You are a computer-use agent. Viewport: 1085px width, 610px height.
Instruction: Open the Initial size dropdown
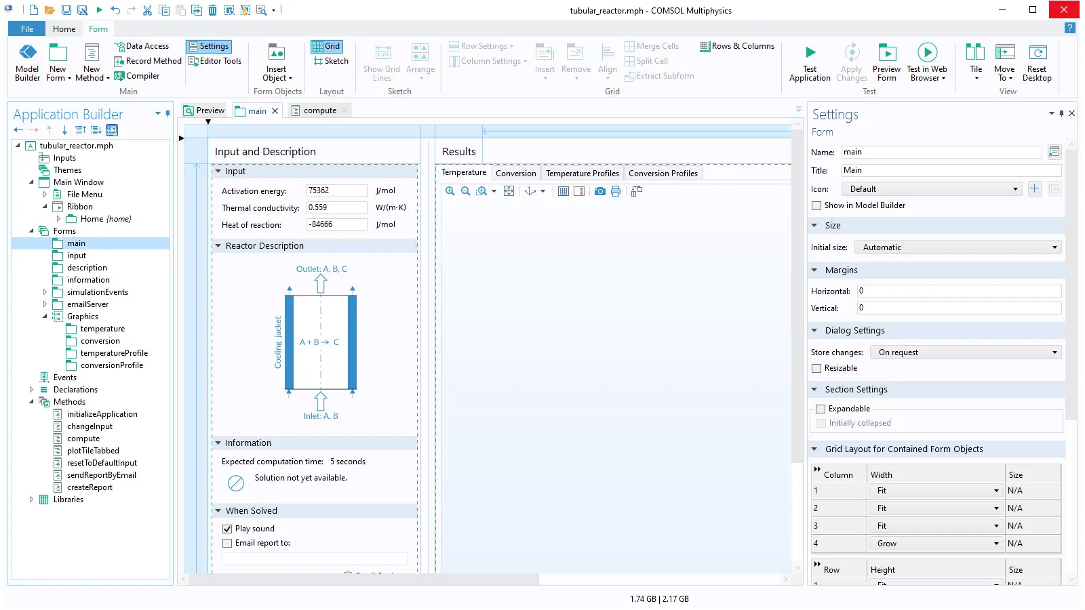[958, 248]
